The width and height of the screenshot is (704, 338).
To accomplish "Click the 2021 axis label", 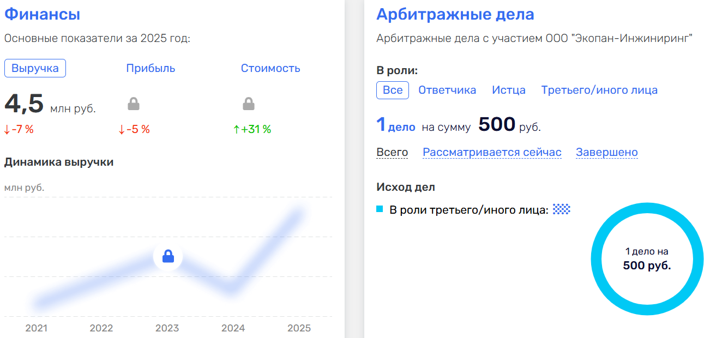I will click(37, 328).
